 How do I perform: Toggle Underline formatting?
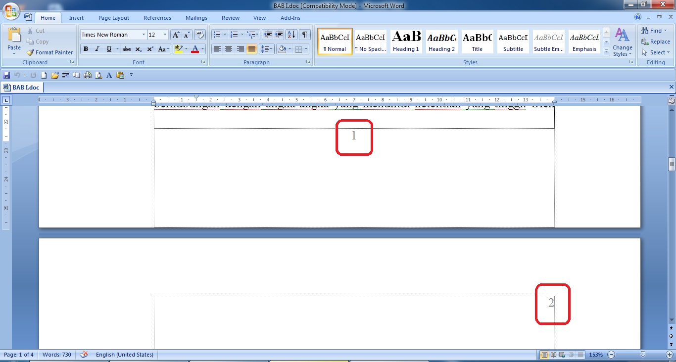pyautogui.click(x=108, y=49)
